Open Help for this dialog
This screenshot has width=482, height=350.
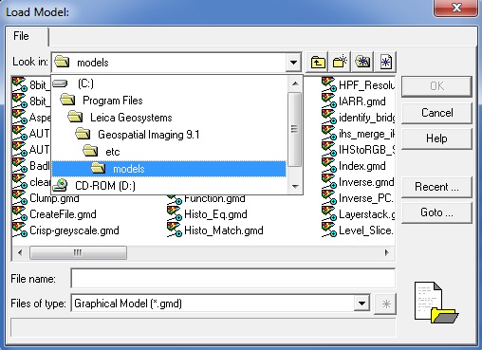[436, 138]
